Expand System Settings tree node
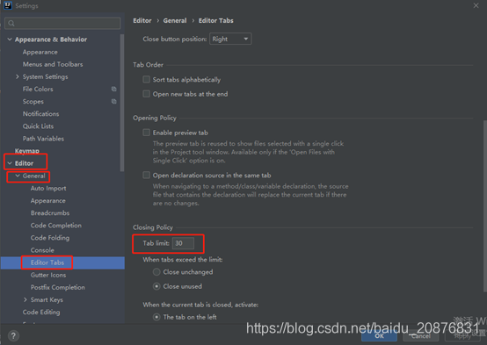 (18, 76)
